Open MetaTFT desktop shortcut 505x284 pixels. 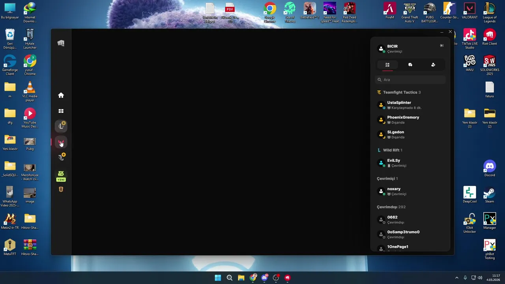point(10,248)
